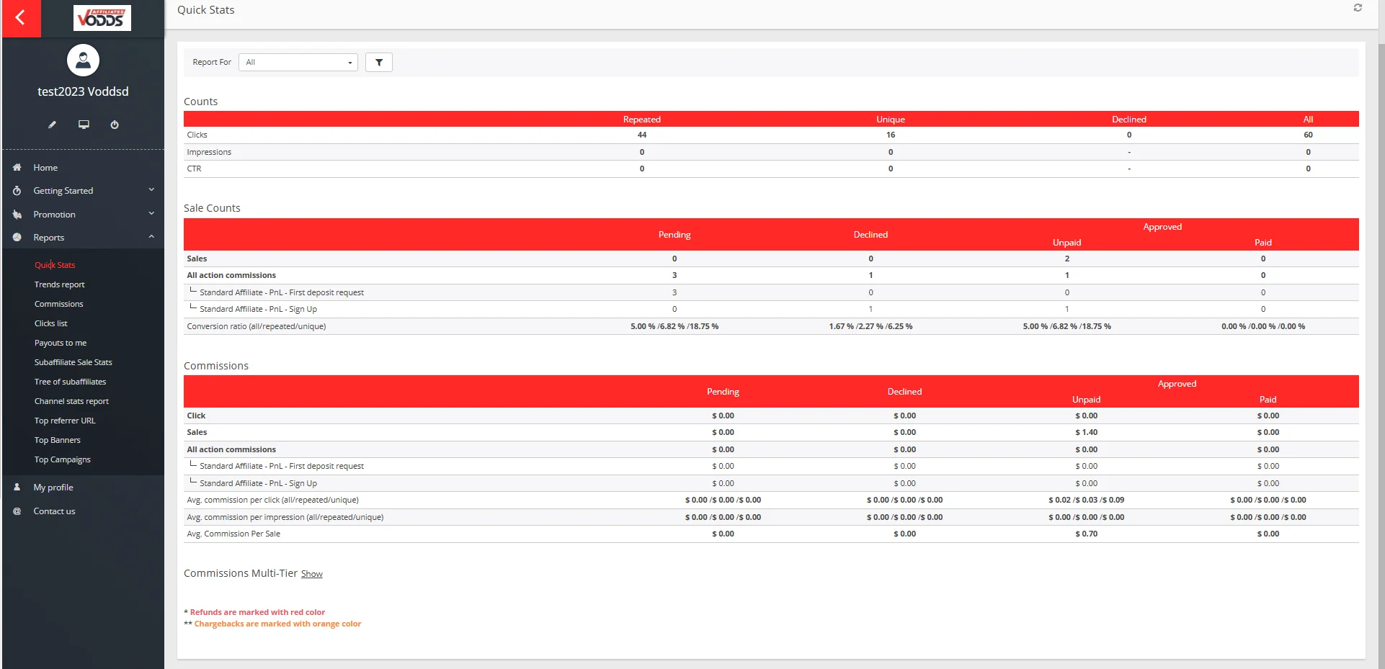This screenshot has width=1385, height=669.
Task: Refresh Quick Stats using the reload icon
Action: click(x=1358, y=8)
